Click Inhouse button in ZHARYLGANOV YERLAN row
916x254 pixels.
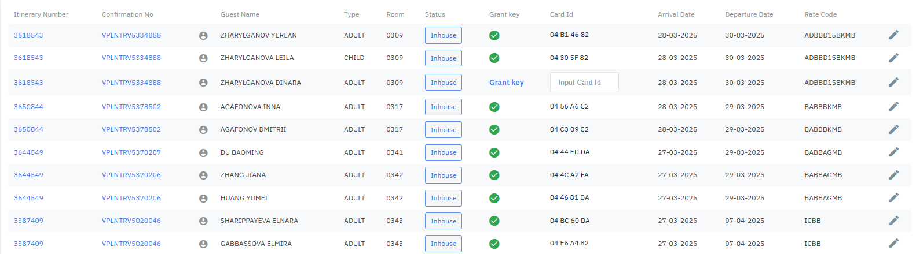coord(443,35)
